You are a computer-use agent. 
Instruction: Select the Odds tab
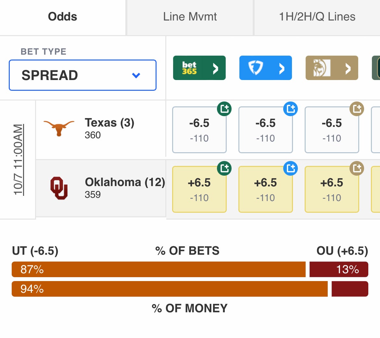pos(63,17)
